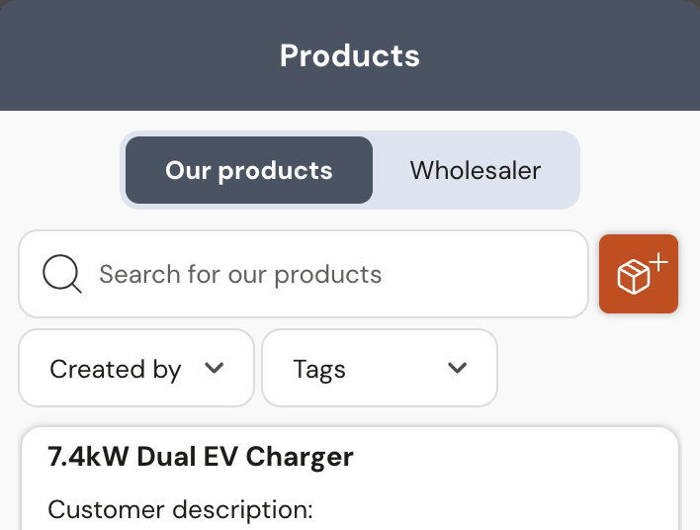
Task: Click the chevron arrow beside Created by
Action: [x=215, y=368]
